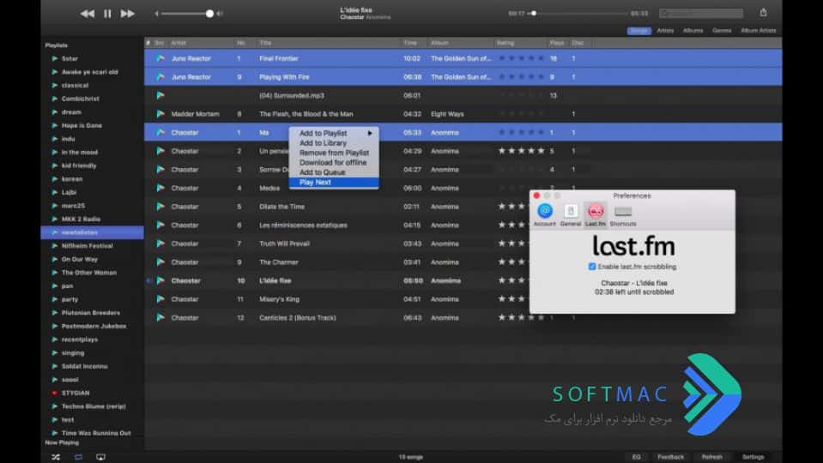Viewport: 823px width, 463px height.
Task: Disable the last.fm scrobbling checkbox
Action: coord(592,267)
